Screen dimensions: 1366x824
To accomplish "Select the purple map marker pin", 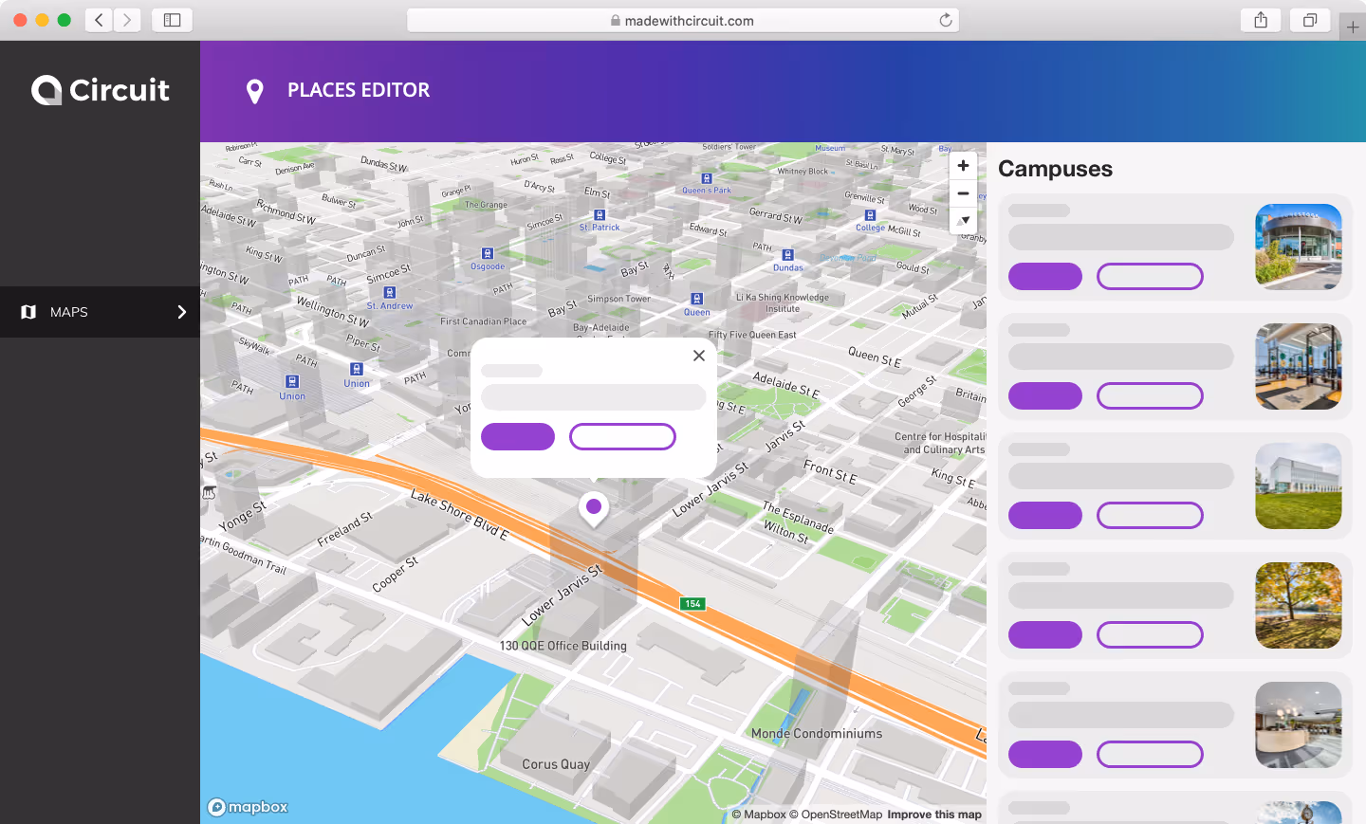I will coord(594,507).
